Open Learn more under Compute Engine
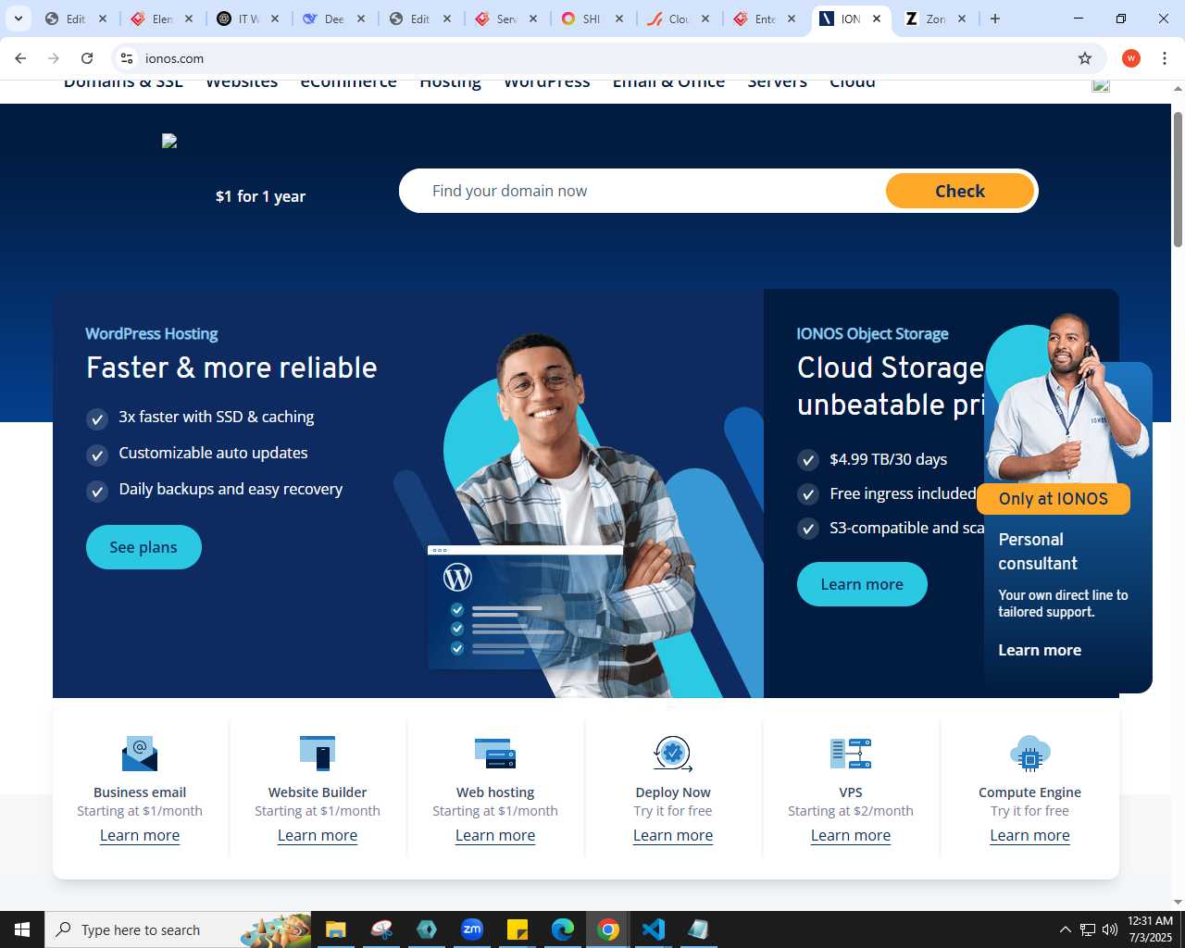The image size is (1185, 948). click(1029, 835)
